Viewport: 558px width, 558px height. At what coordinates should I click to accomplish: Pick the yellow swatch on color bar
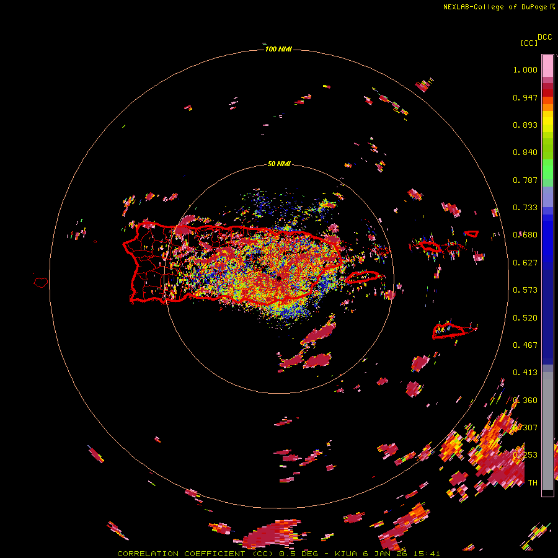pyautogui.click(x=547, y=122)
